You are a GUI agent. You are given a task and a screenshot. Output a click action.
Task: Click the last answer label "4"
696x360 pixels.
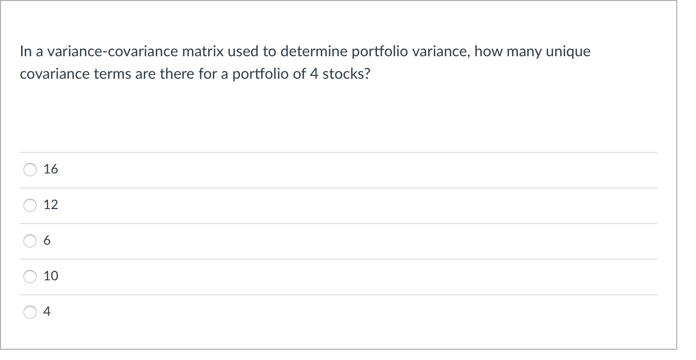pyautogui.click(x=47, y=312)
